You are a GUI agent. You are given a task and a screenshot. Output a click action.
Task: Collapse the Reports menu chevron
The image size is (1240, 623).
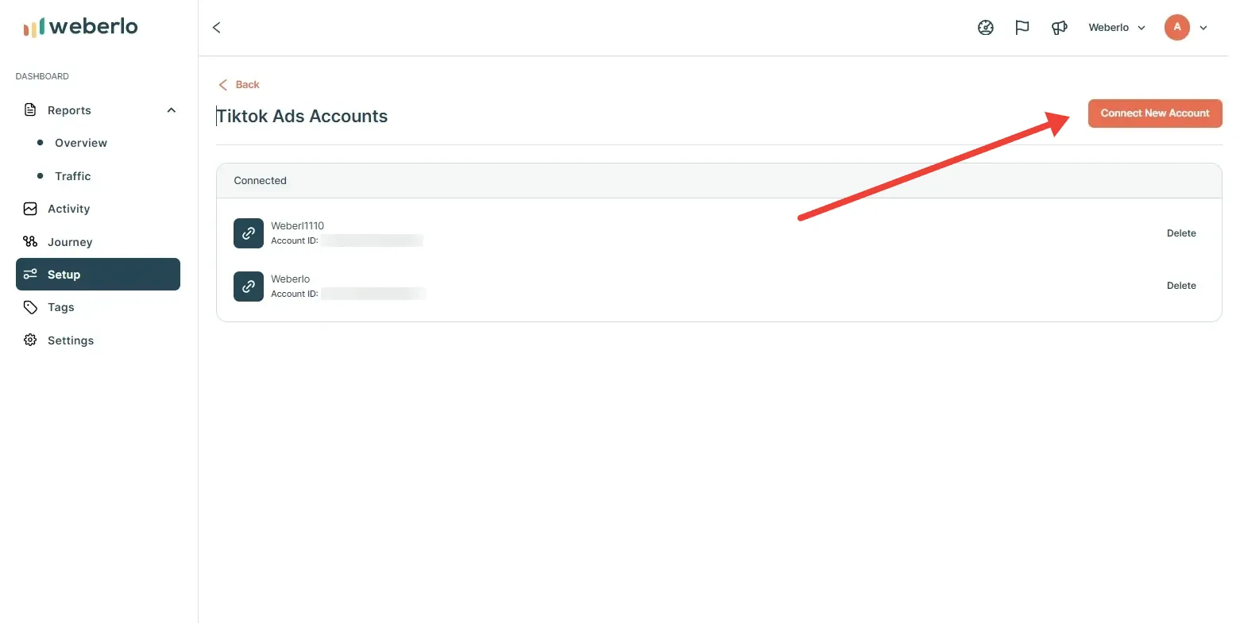171,110
